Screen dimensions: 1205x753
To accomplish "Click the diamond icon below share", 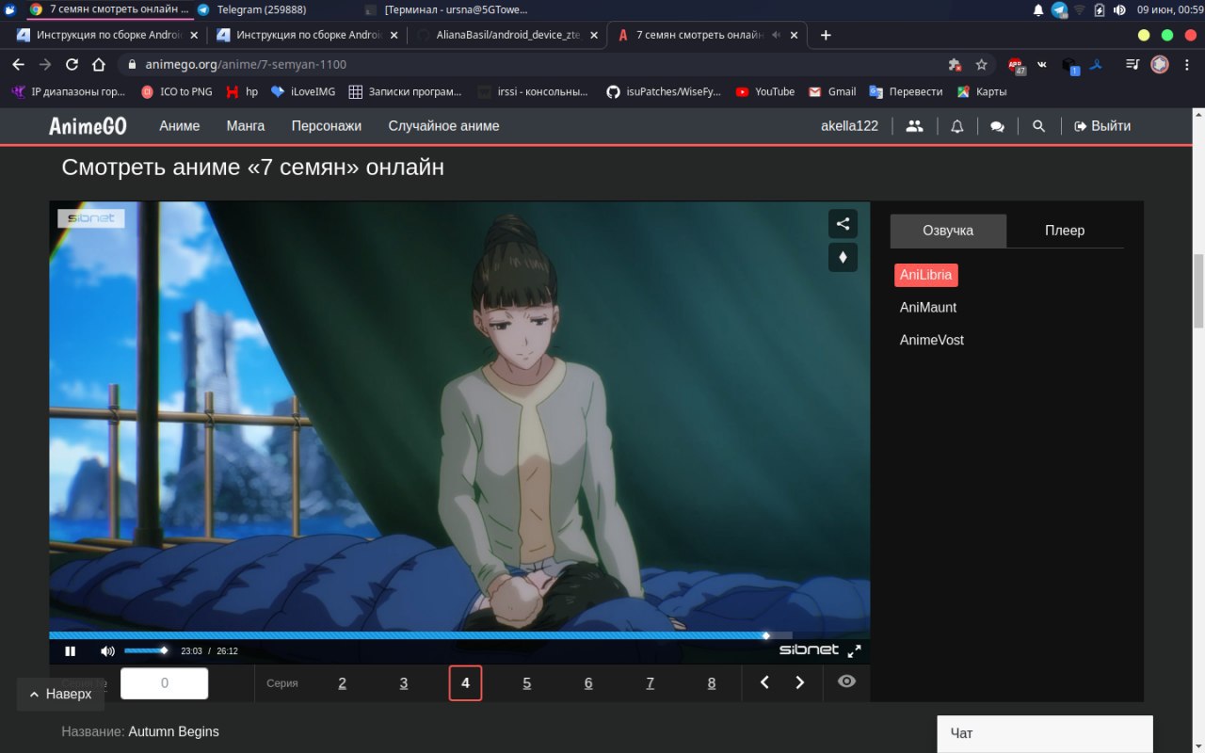I will tap(843, 257).
